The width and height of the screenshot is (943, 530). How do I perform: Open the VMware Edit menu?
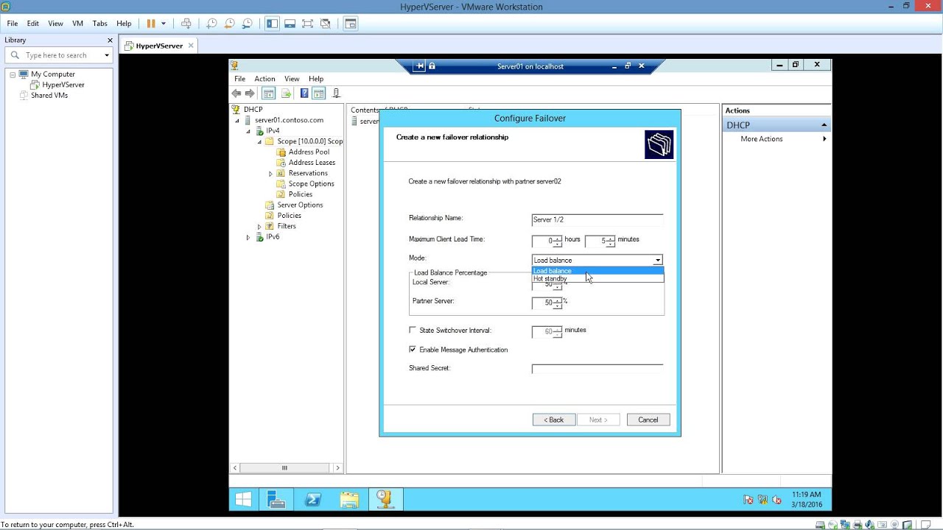(x=33, y=24)
